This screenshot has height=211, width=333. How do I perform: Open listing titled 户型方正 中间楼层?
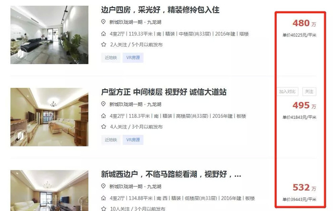click(x=164, y=92)
